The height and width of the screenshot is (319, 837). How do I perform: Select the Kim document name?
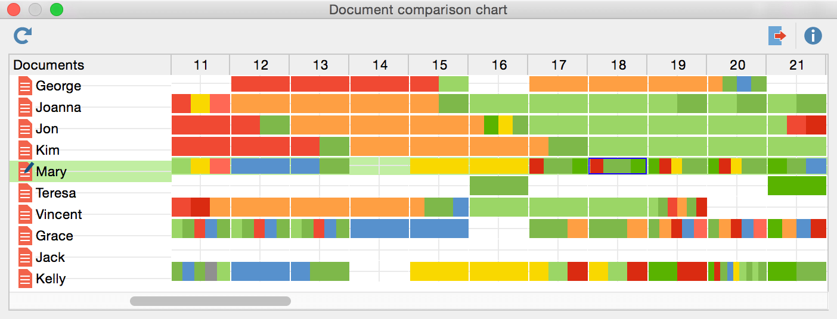pyautogui.click(x=48, y=150)
